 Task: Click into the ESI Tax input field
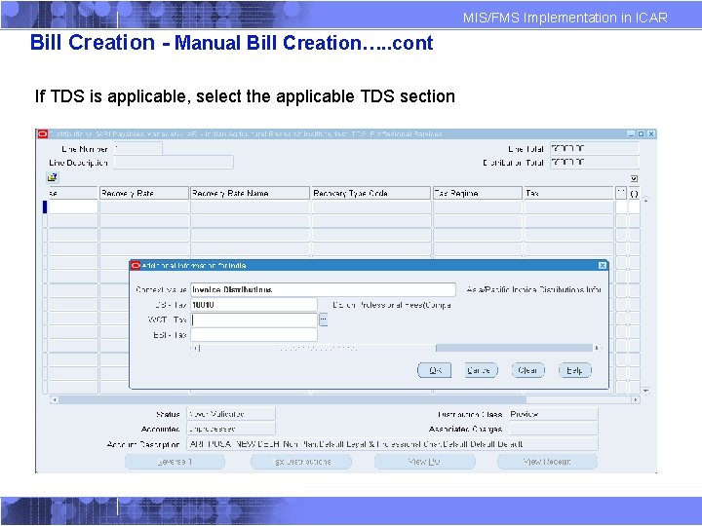pyautogui.click(x=253, y=335)
